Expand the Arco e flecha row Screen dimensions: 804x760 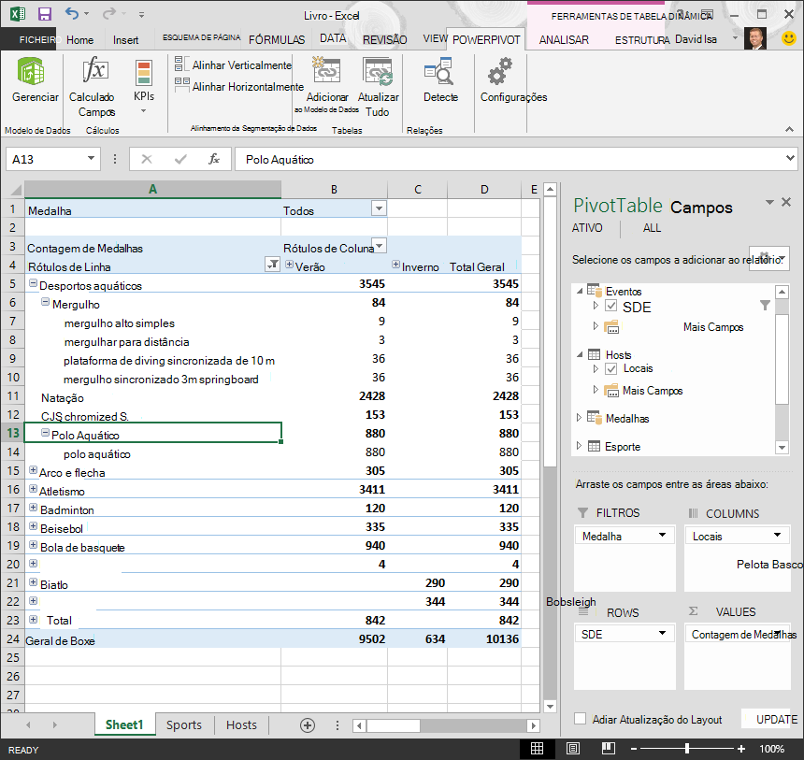(34, 470)
